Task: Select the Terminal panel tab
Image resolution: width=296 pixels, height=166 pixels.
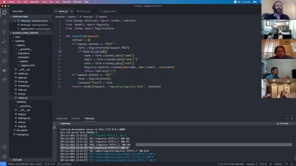Action: click(89, 119)
